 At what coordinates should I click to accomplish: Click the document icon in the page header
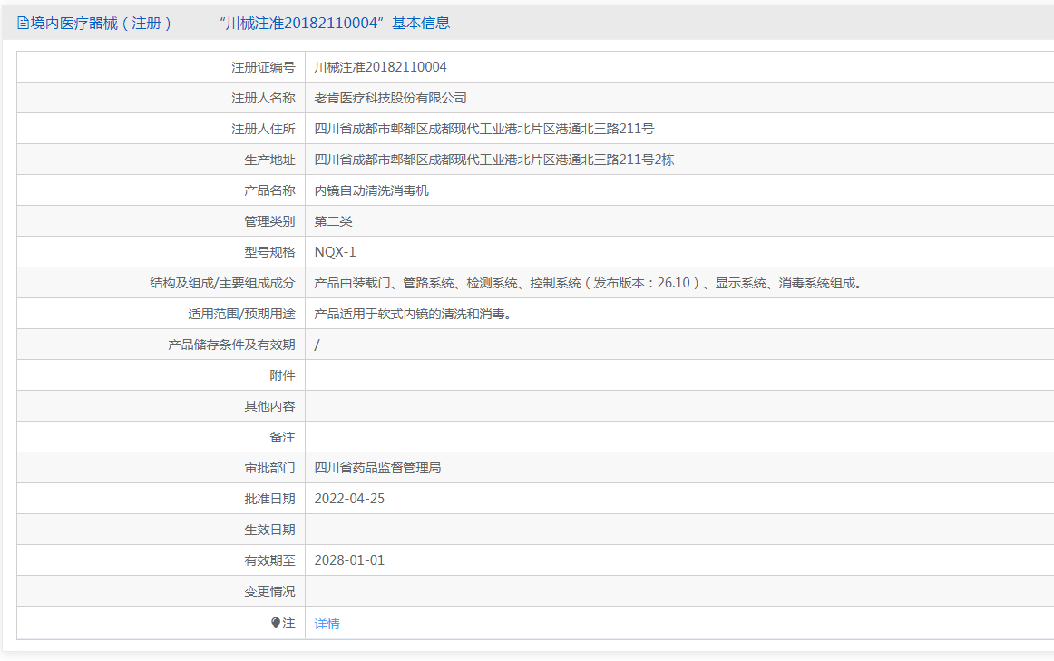[x=23, y=24]
